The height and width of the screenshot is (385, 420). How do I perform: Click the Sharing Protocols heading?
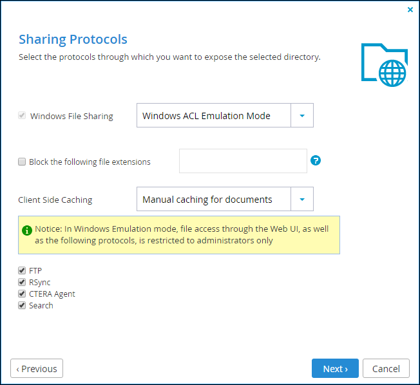click(73, 39)
